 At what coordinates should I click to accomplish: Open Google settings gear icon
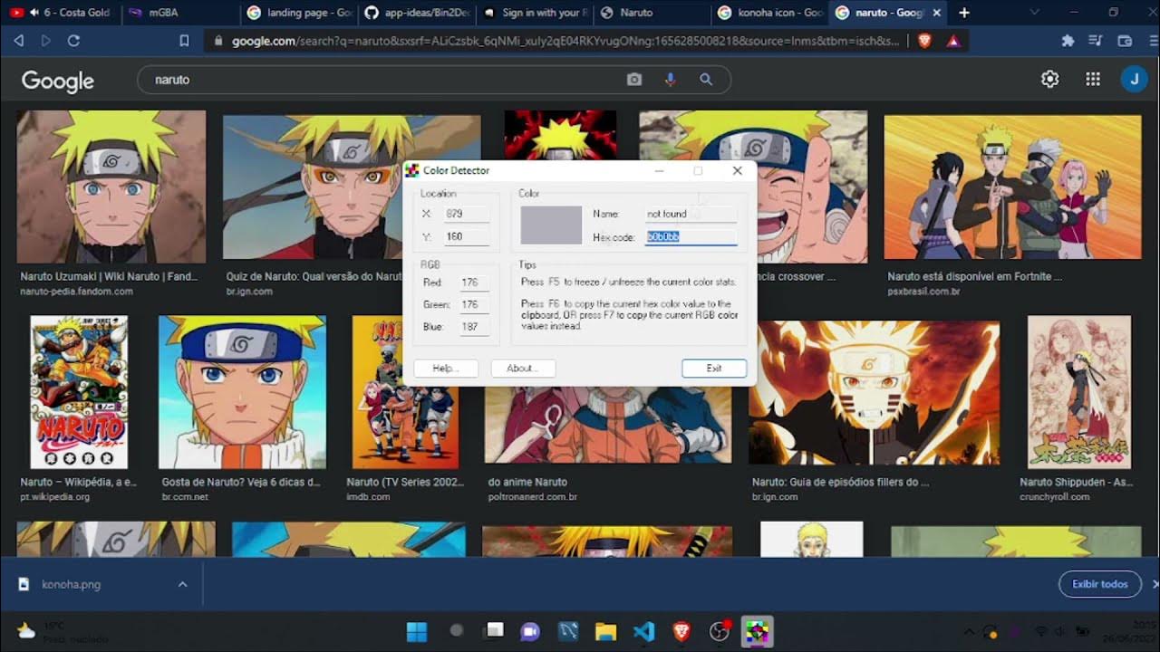[x=1049, y=80]
